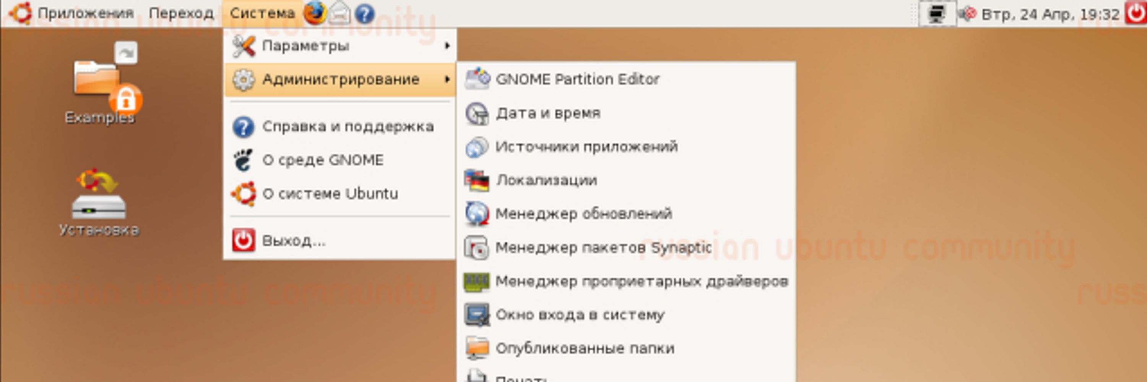Open Локализации settings
This screenshot has height=382, width=1147.
coord(626,180)
